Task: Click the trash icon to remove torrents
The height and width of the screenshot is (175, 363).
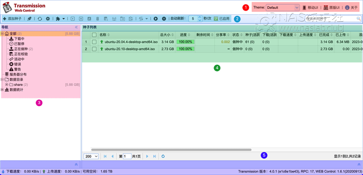Action: pyautogui.click(x=97, y=18)
